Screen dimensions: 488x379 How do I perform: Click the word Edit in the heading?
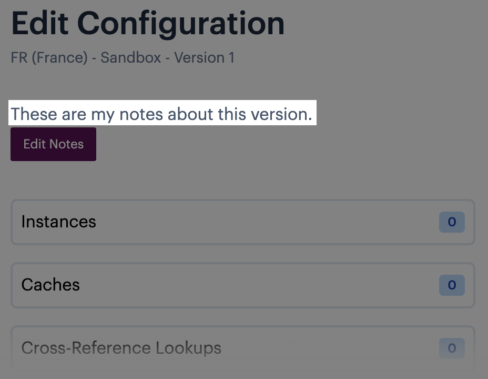point(40,24)
